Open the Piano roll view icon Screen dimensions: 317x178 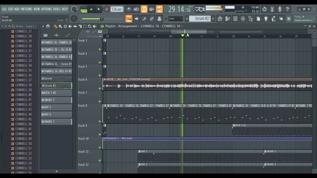click(x=228, y=19)
